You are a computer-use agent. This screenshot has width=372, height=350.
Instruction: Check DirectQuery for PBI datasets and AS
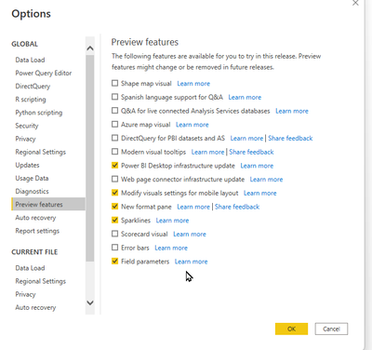tap(114, 138)
